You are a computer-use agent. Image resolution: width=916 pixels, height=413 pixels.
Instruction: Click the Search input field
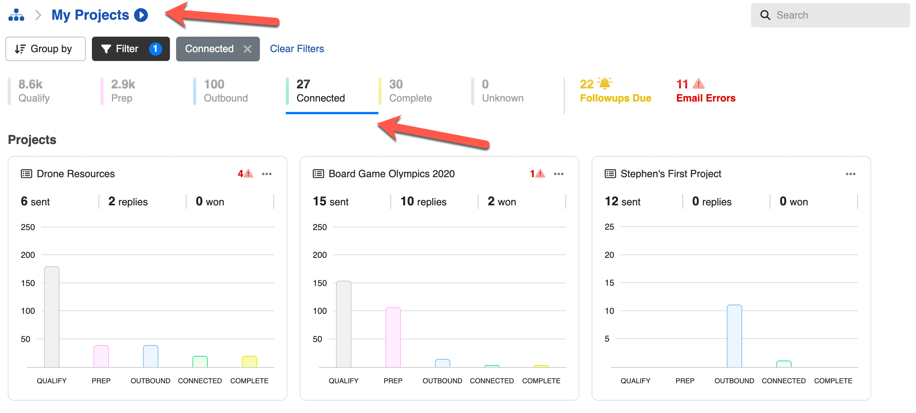(834, 15)
